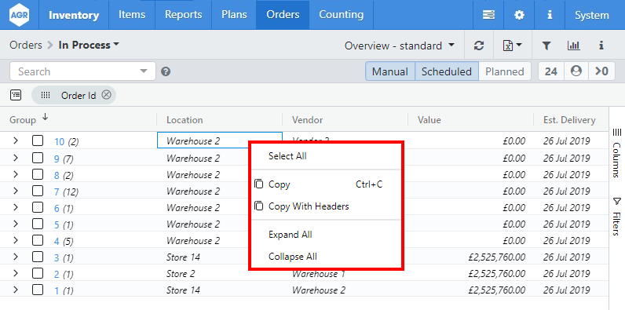Open the In Process dropdown
The height and width of the screenshot is (310, 625).
click(x=89, y=45)
